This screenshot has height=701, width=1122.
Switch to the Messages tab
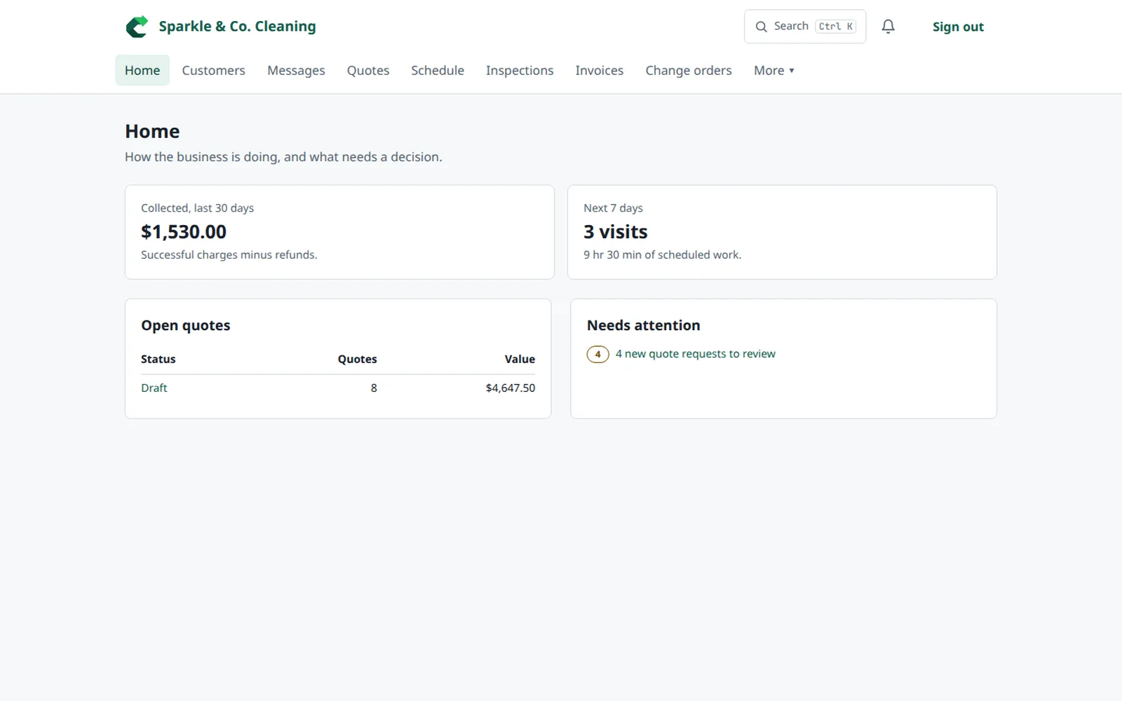coord(296,70)
